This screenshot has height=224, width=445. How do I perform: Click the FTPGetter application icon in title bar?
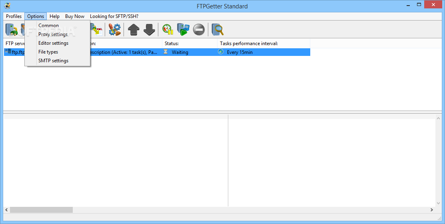(x=8, y=5)
